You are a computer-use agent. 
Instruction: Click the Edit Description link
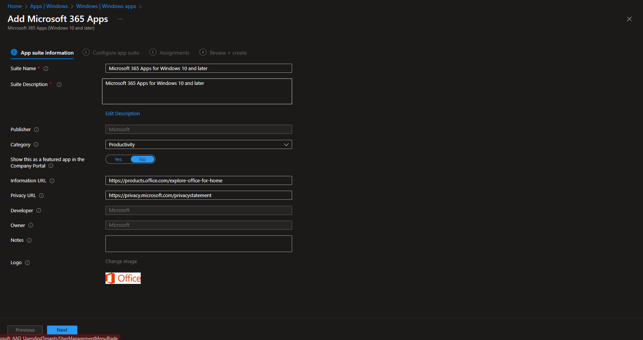(x=123, y=114)
